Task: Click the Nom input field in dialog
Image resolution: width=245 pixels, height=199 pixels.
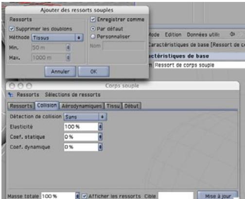Action: (x=124, y=46)
